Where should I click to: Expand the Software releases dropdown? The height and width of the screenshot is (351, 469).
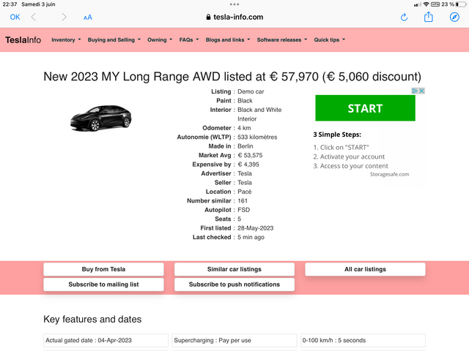[x=281, y=39]
